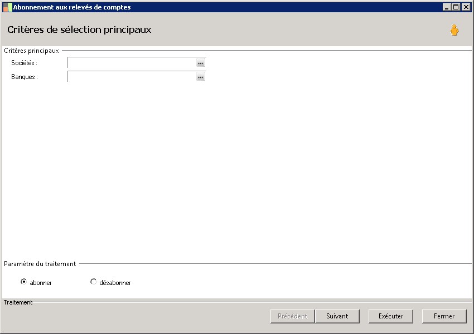
Task: Click the Critères de sélection principaux heading
Action: coord(79,30)
